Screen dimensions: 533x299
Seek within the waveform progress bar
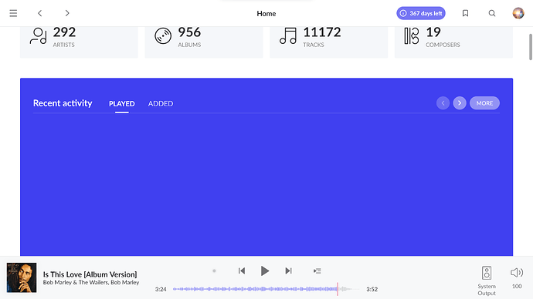266,289
